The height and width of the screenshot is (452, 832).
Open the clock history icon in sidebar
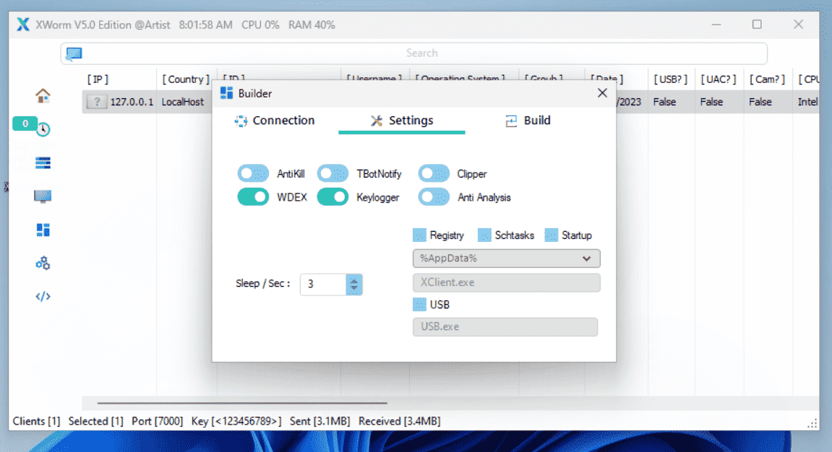coord(43,129)
